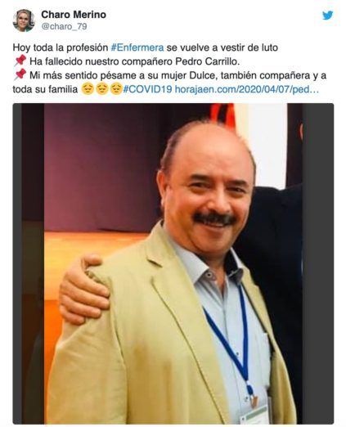Follow the horajaen.com article link
Screen dimensions: 346x427
tap(246, 89)
